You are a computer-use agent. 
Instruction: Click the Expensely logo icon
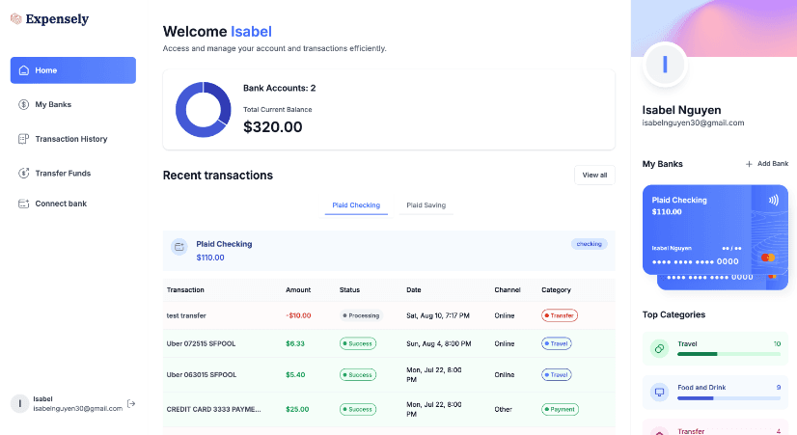click(x=16, y=18)
